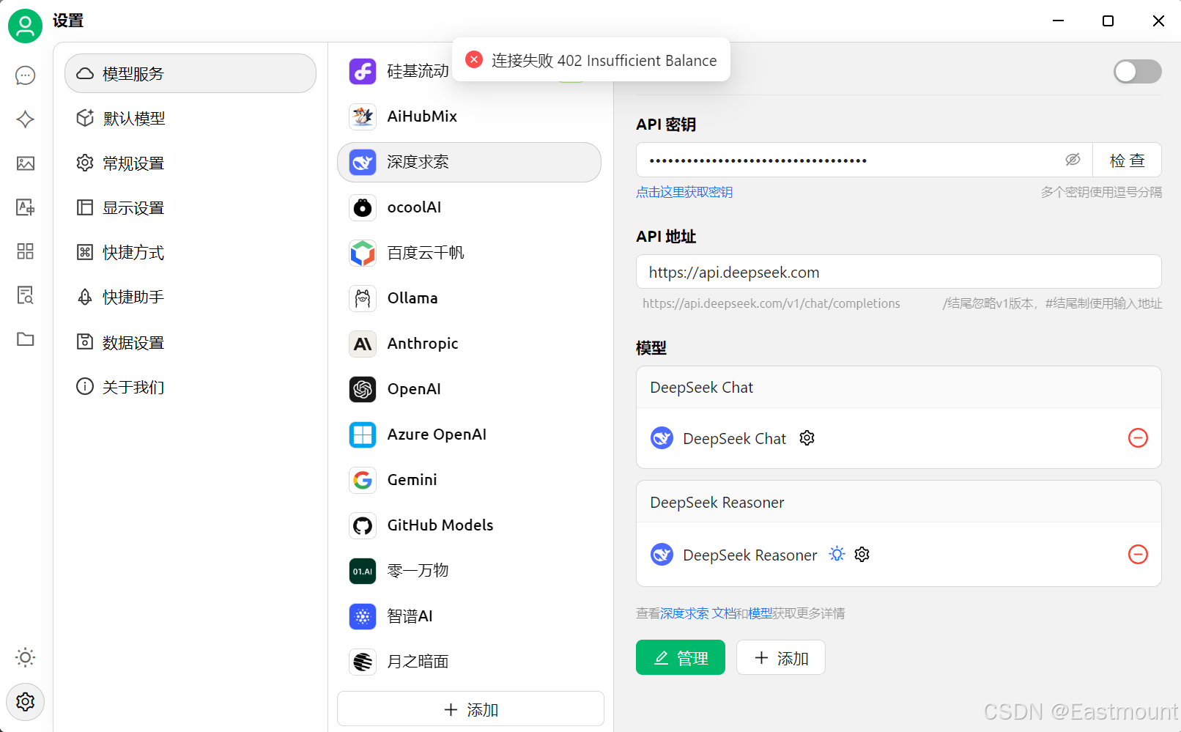Select the 深度求索 provider

click(469, 162)
